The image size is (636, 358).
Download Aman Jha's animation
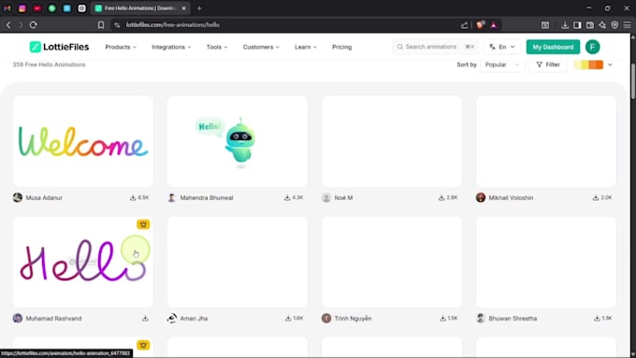pos(294,319)
